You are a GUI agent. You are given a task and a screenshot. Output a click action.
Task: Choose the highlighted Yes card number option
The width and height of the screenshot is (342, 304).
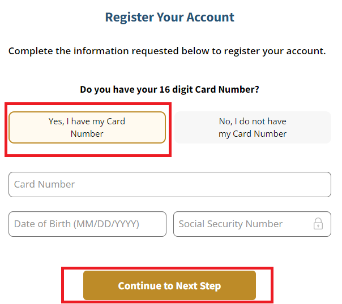click(x=87, y=127)
